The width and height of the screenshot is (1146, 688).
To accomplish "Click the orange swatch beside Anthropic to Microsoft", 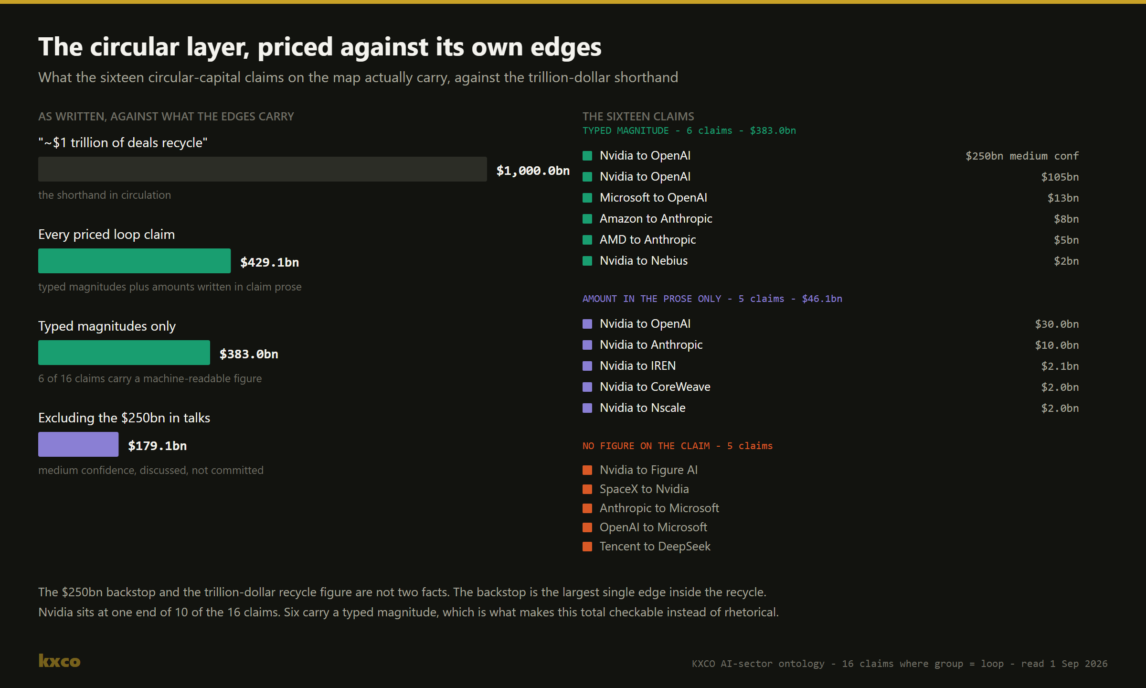I will pyautogui.click(x=587, y=508).
